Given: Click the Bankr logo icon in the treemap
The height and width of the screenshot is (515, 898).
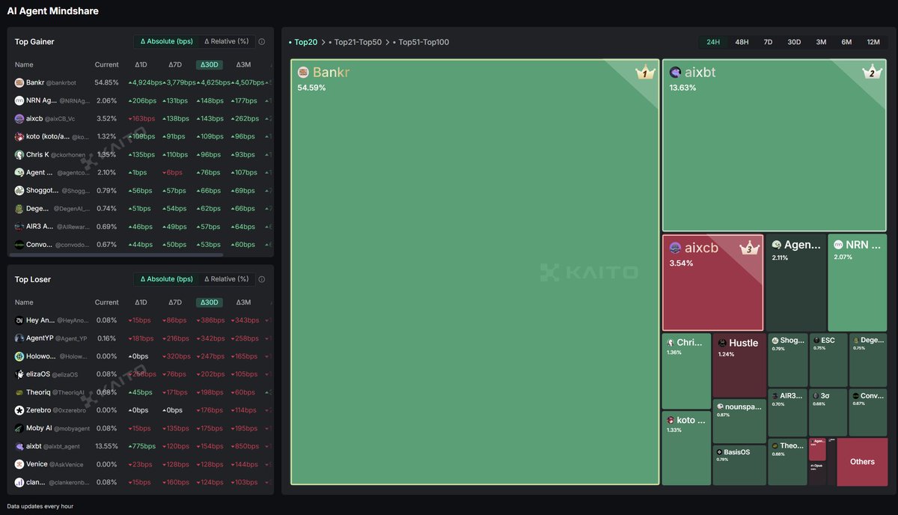Looking at the screenshot, I should click(303, 73).
